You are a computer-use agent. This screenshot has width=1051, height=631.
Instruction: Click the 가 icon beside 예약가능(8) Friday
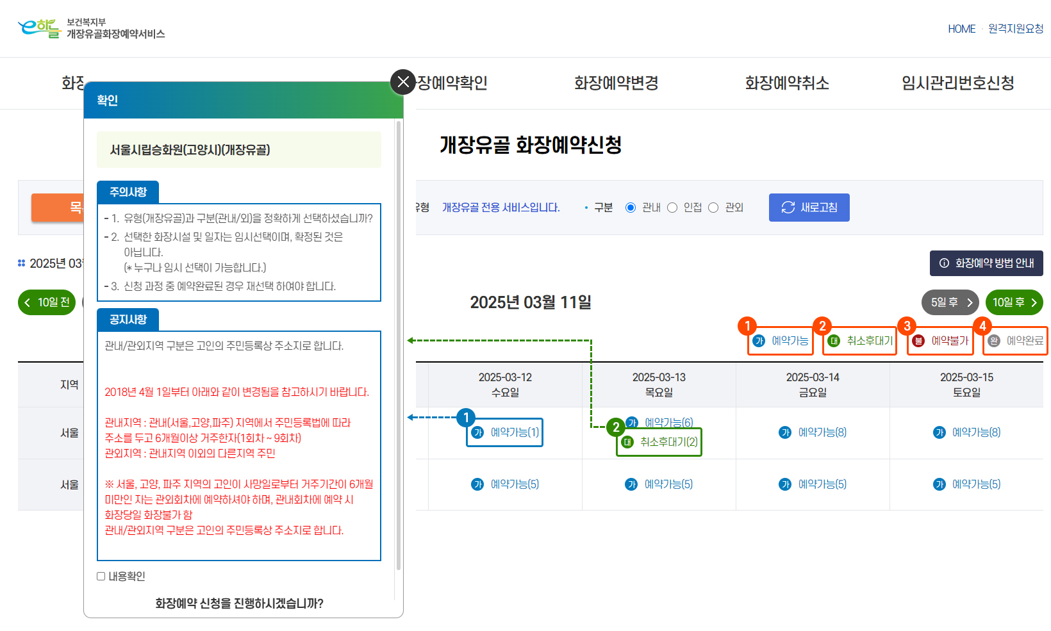(x=785, y=432)
